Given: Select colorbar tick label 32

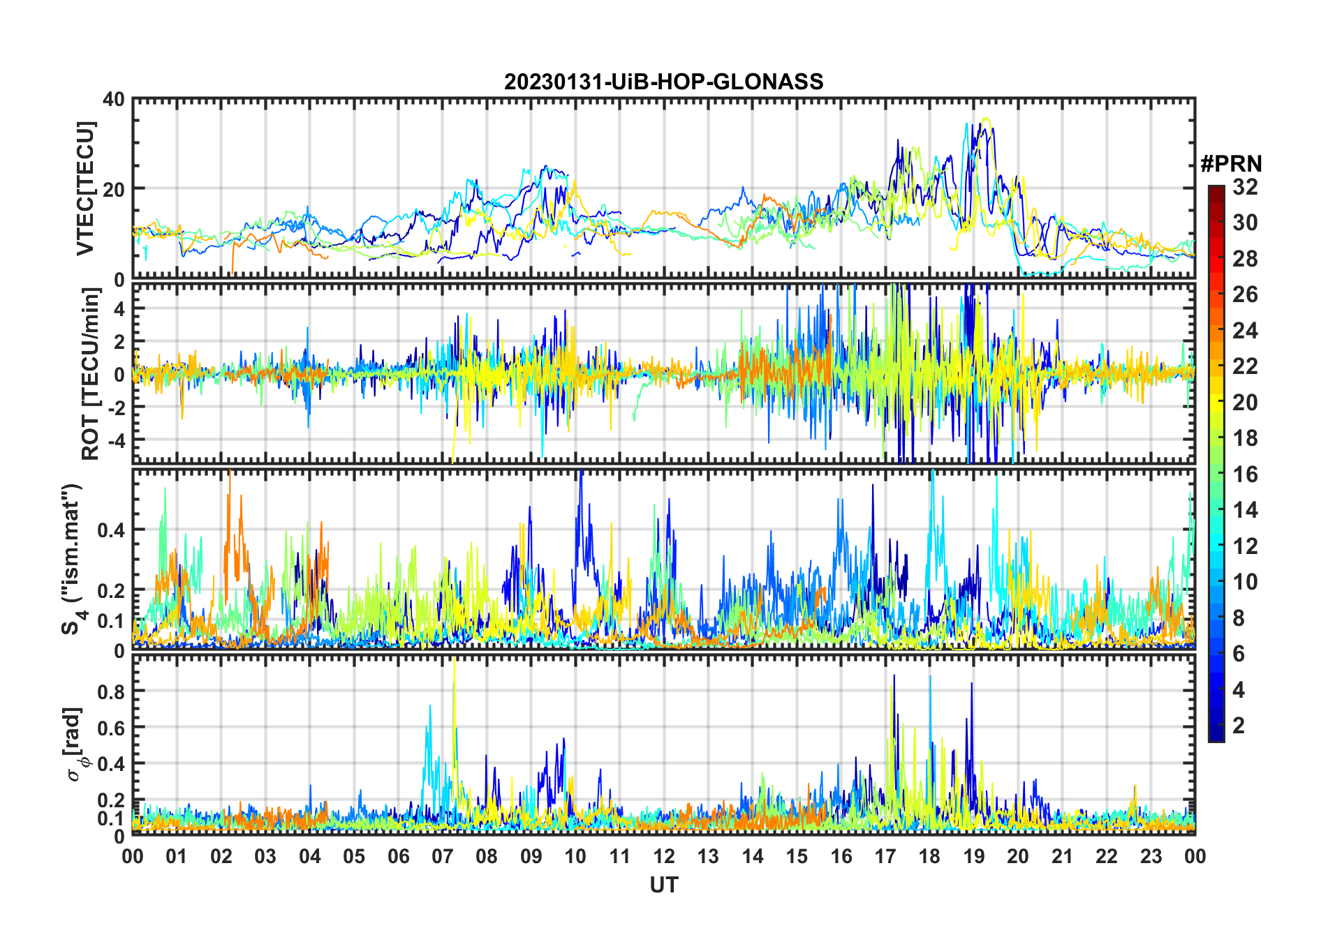Looking at the screenshot, I should click(1245, 187).
